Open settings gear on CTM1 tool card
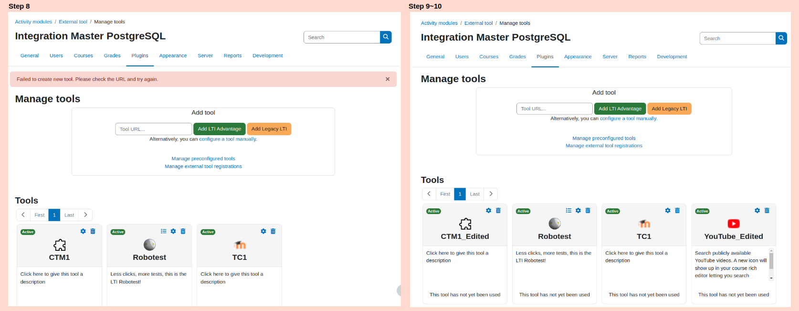The image size is (799, 311). pos(83,231)
